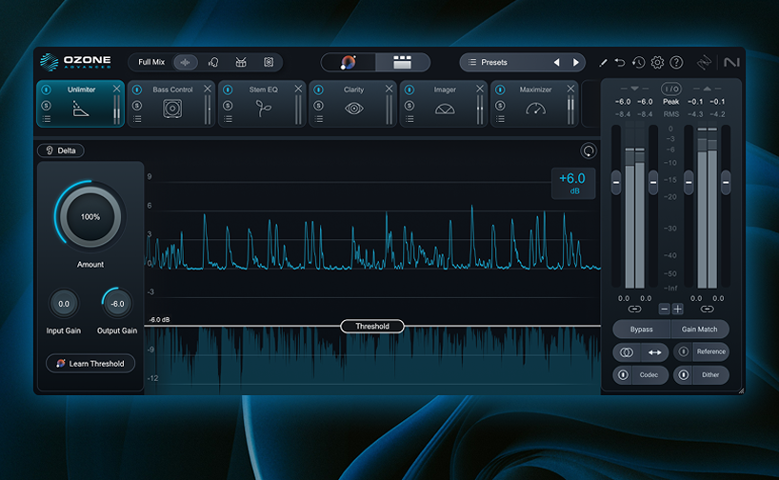
Task: Toggle Unlimiter module power
Action: coord(47,90)
